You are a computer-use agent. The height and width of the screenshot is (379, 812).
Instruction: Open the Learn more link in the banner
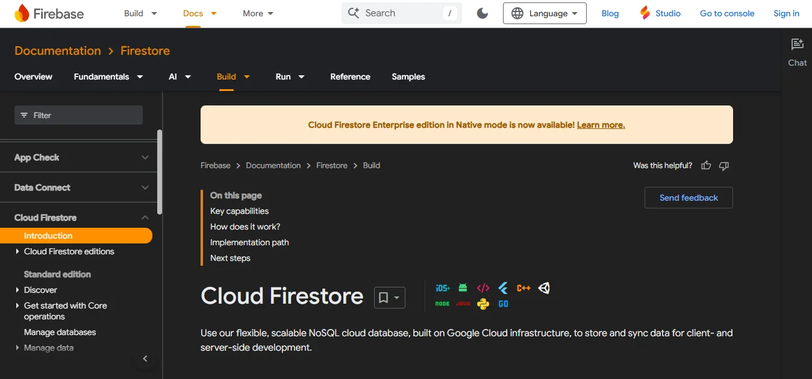[600, 125]
